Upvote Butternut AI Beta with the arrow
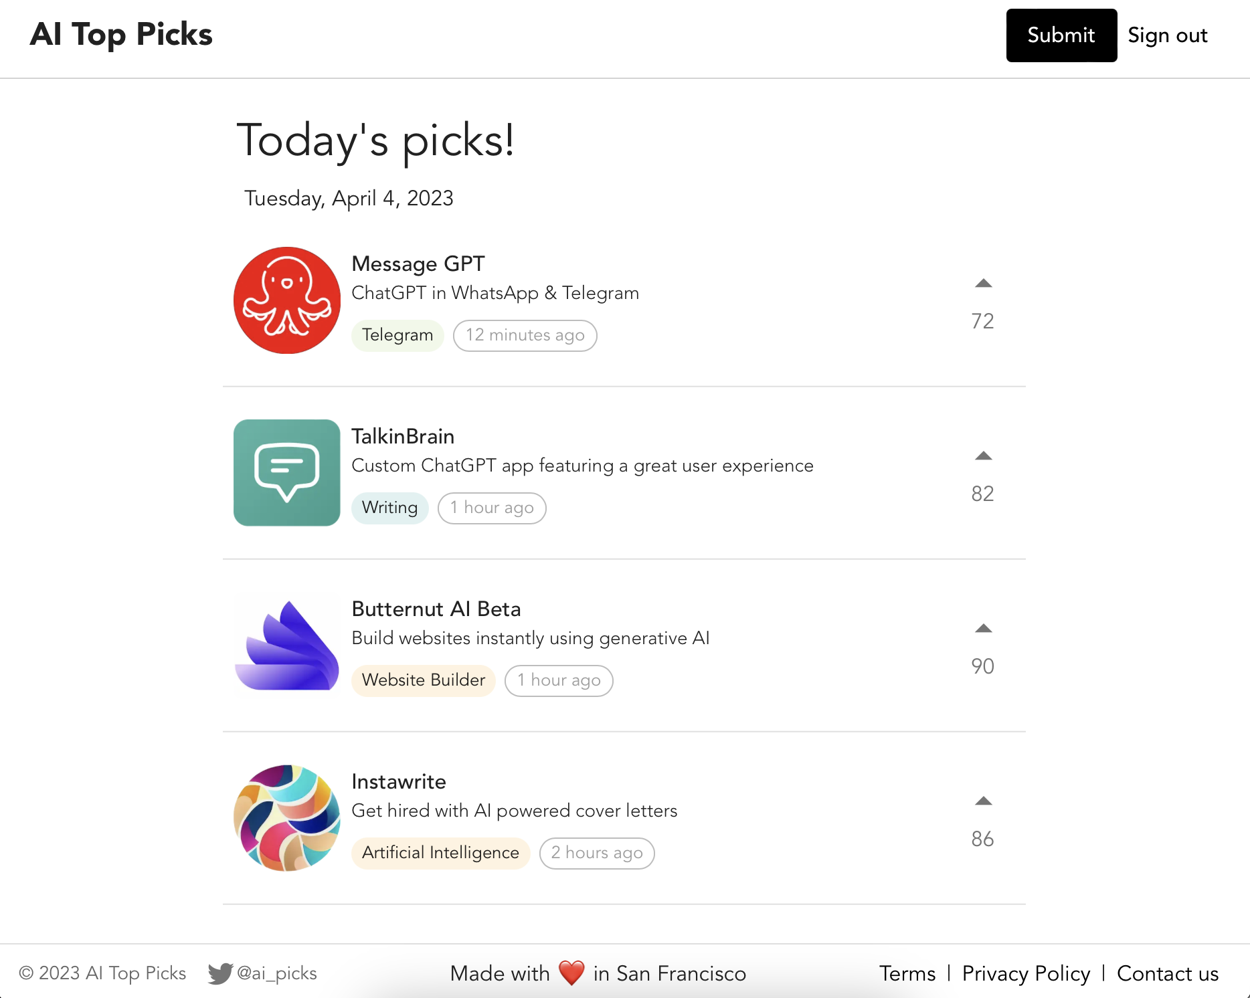 pyautogui.click(x=983, y=629)
